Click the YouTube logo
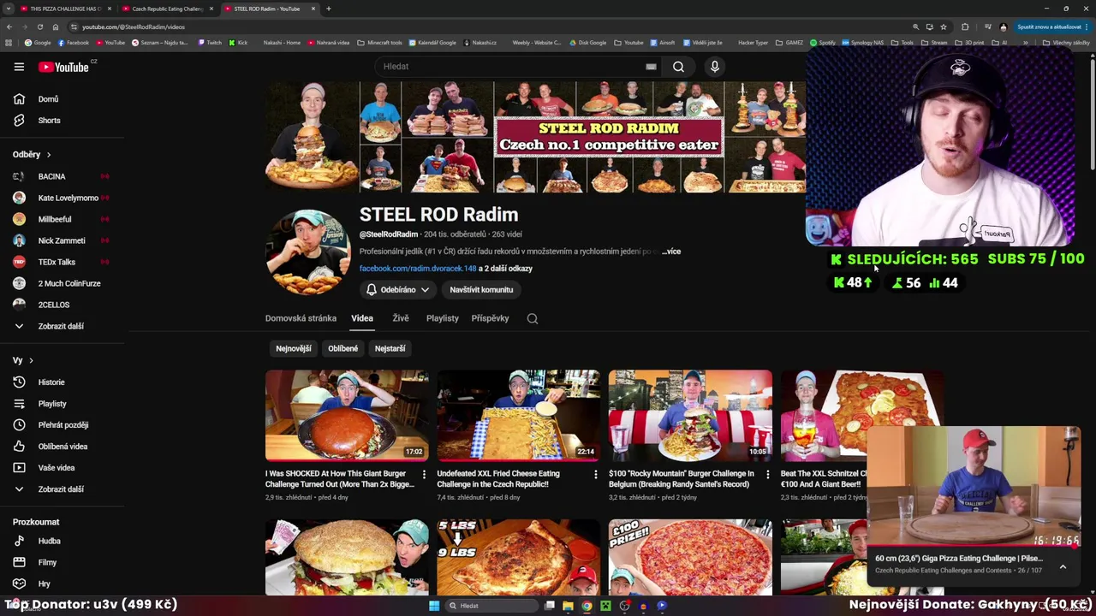 64,67
